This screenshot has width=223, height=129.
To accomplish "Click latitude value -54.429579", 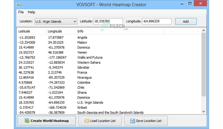I will (x=27, y=112).
